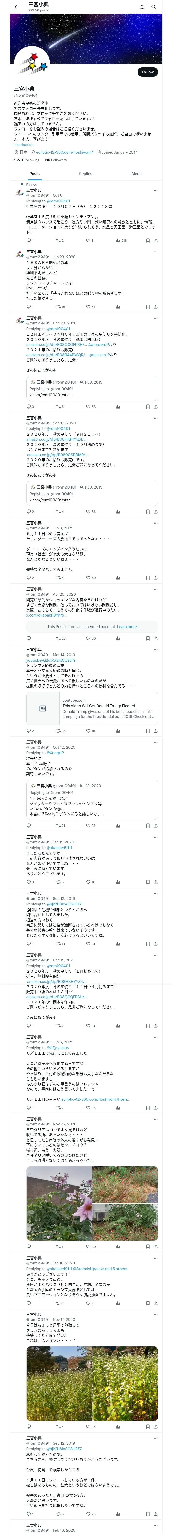Switch to the Replies tab

[85, 174]
